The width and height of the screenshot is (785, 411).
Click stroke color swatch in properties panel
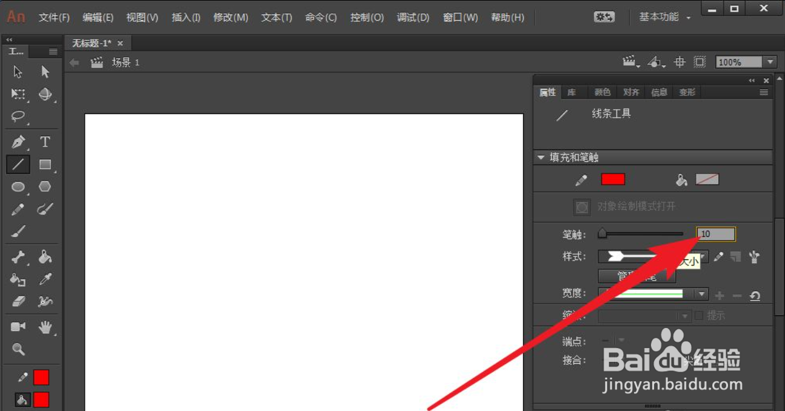pos(613,179)
